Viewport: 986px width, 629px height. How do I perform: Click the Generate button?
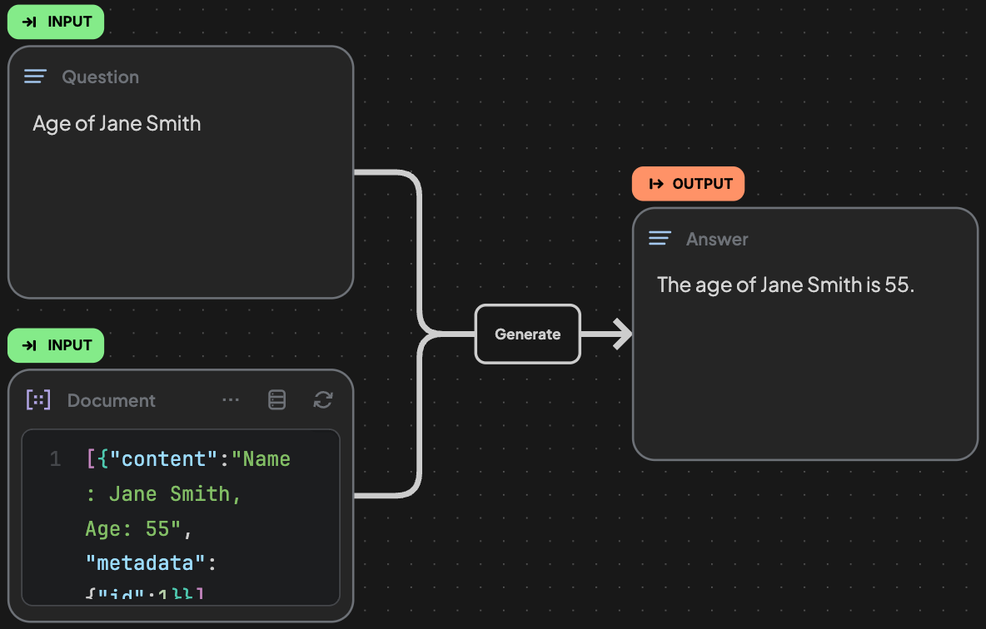pos(528,334)
